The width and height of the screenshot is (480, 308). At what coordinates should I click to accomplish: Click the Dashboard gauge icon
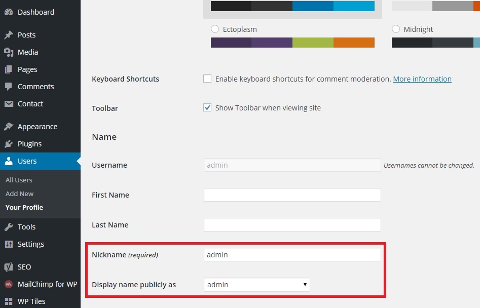pyautogui.click(x=8, y=12)
